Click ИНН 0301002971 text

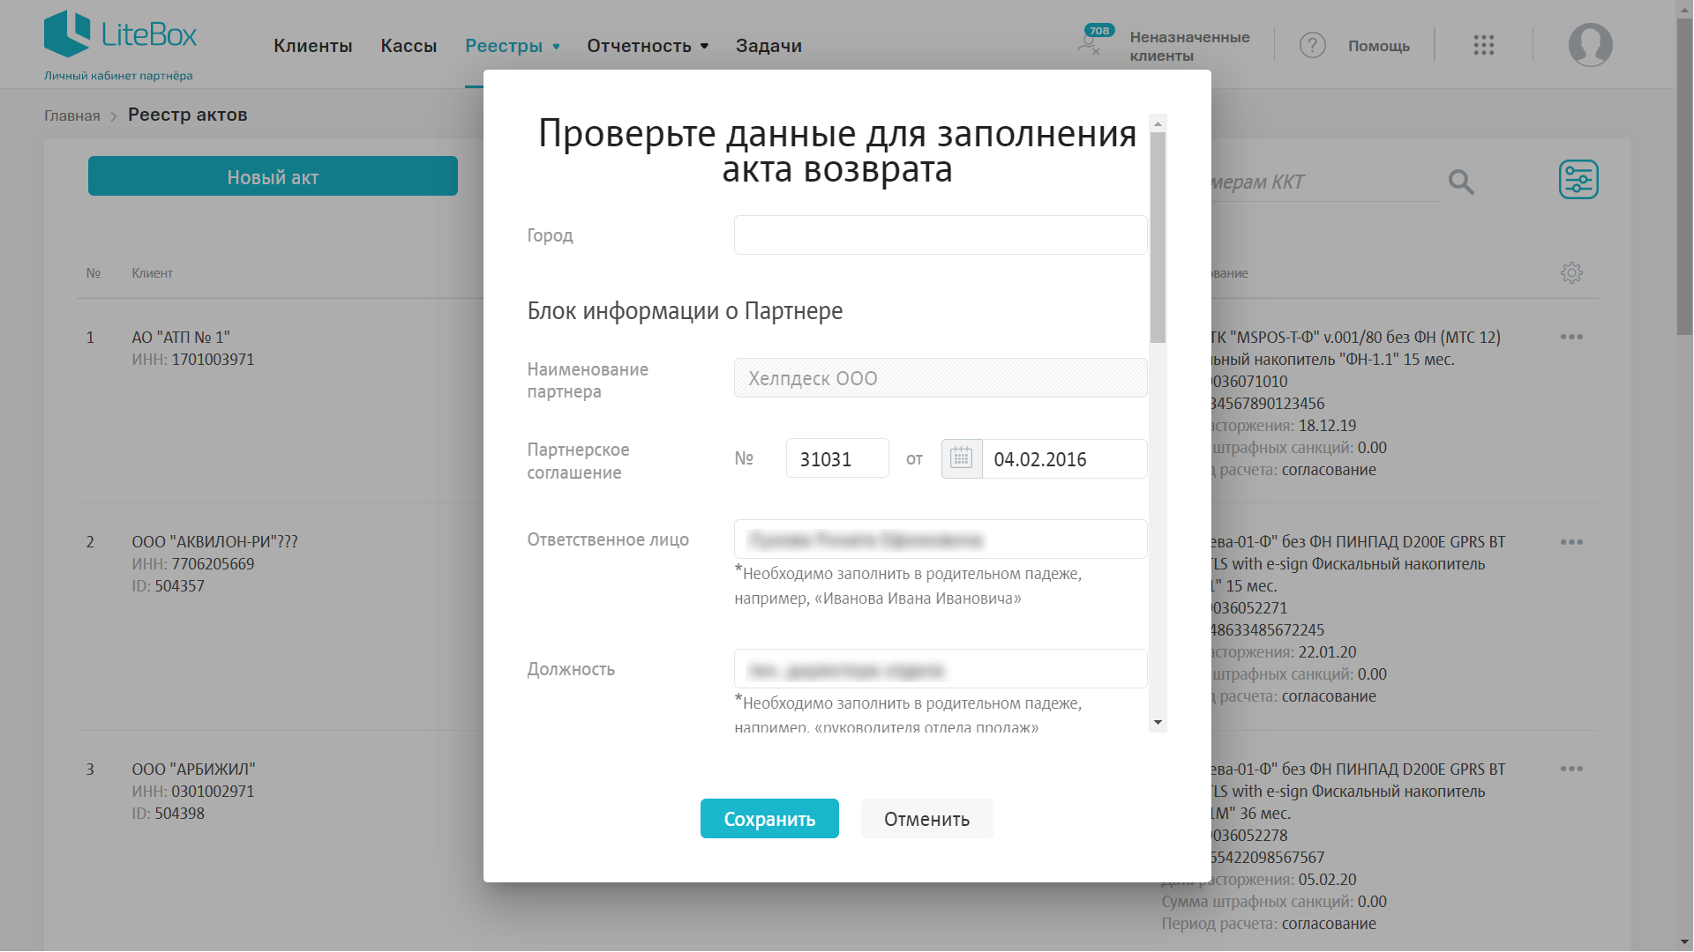pyautogui.click(x=193, y=791)
